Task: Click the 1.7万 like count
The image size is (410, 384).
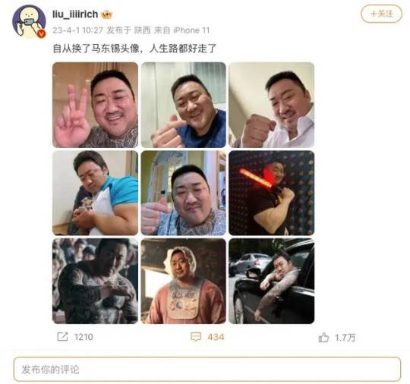Action: (x=345, y=338)
